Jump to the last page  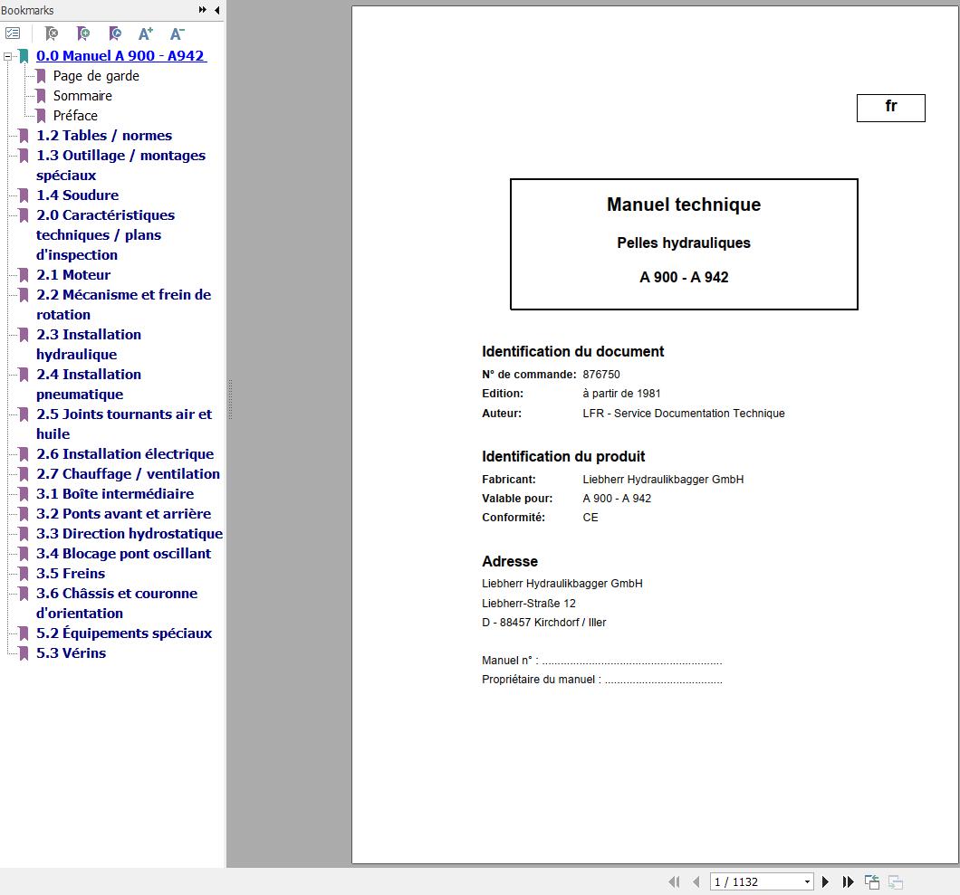coord(848,881)
